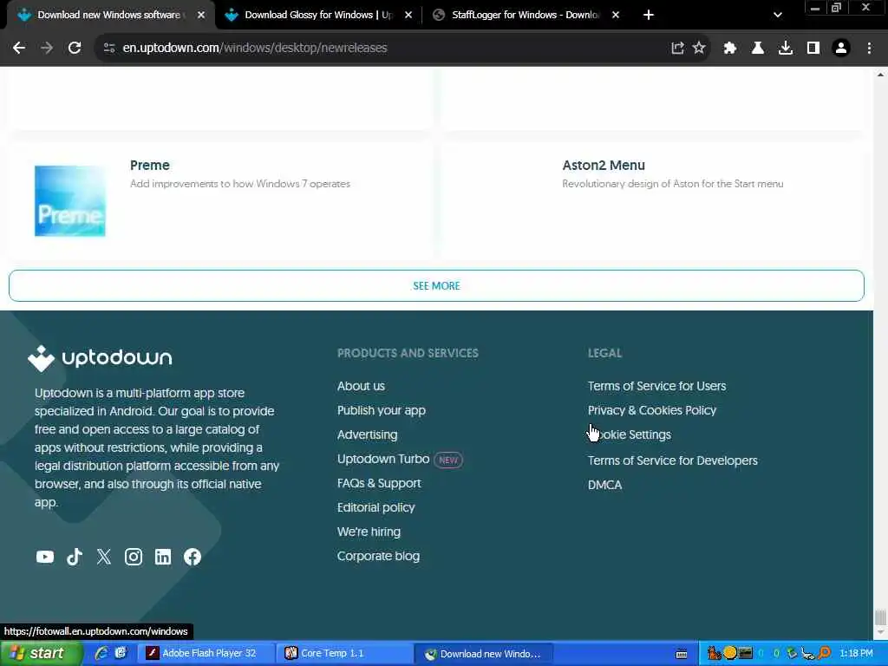Open Uptodown YouTube channel icon
This screenshot has height=666, width=888.
45,557
